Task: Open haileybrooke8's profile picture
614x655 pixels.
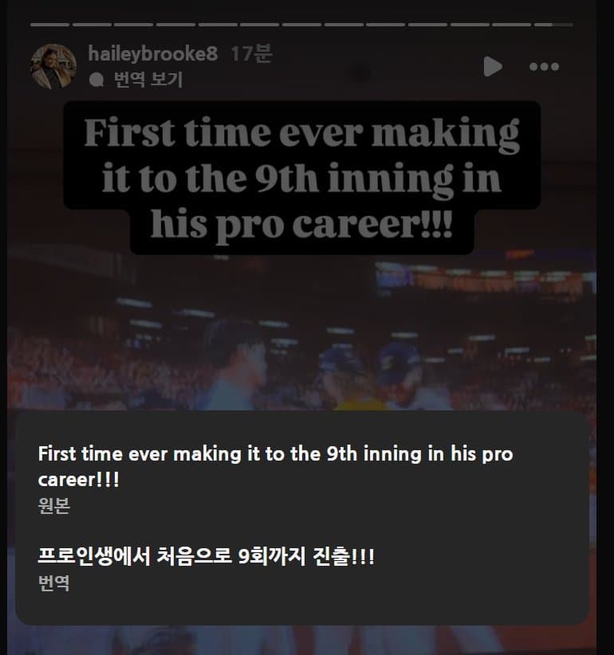Action: 53,66
